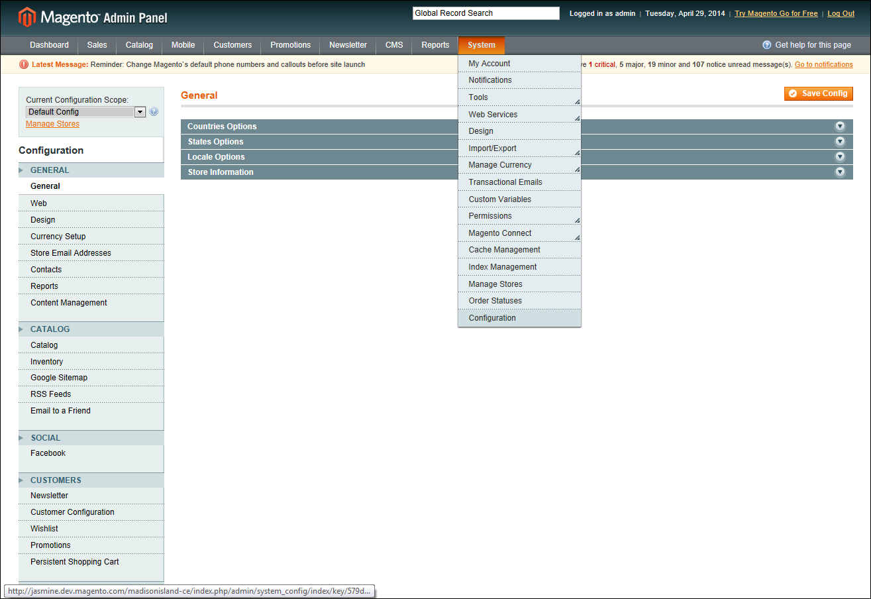Image resolution: width=871 pixels, height=599 pixels.
Task: Open the Magento Connect submenu
Action: (x=519, y=233)
